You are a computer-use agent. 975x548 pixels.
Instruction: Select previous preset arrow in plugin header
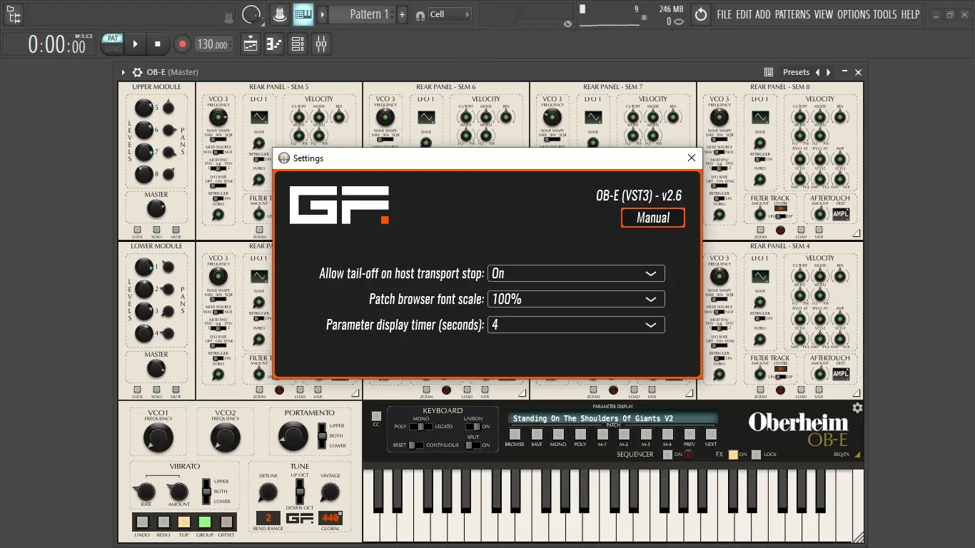818,72
